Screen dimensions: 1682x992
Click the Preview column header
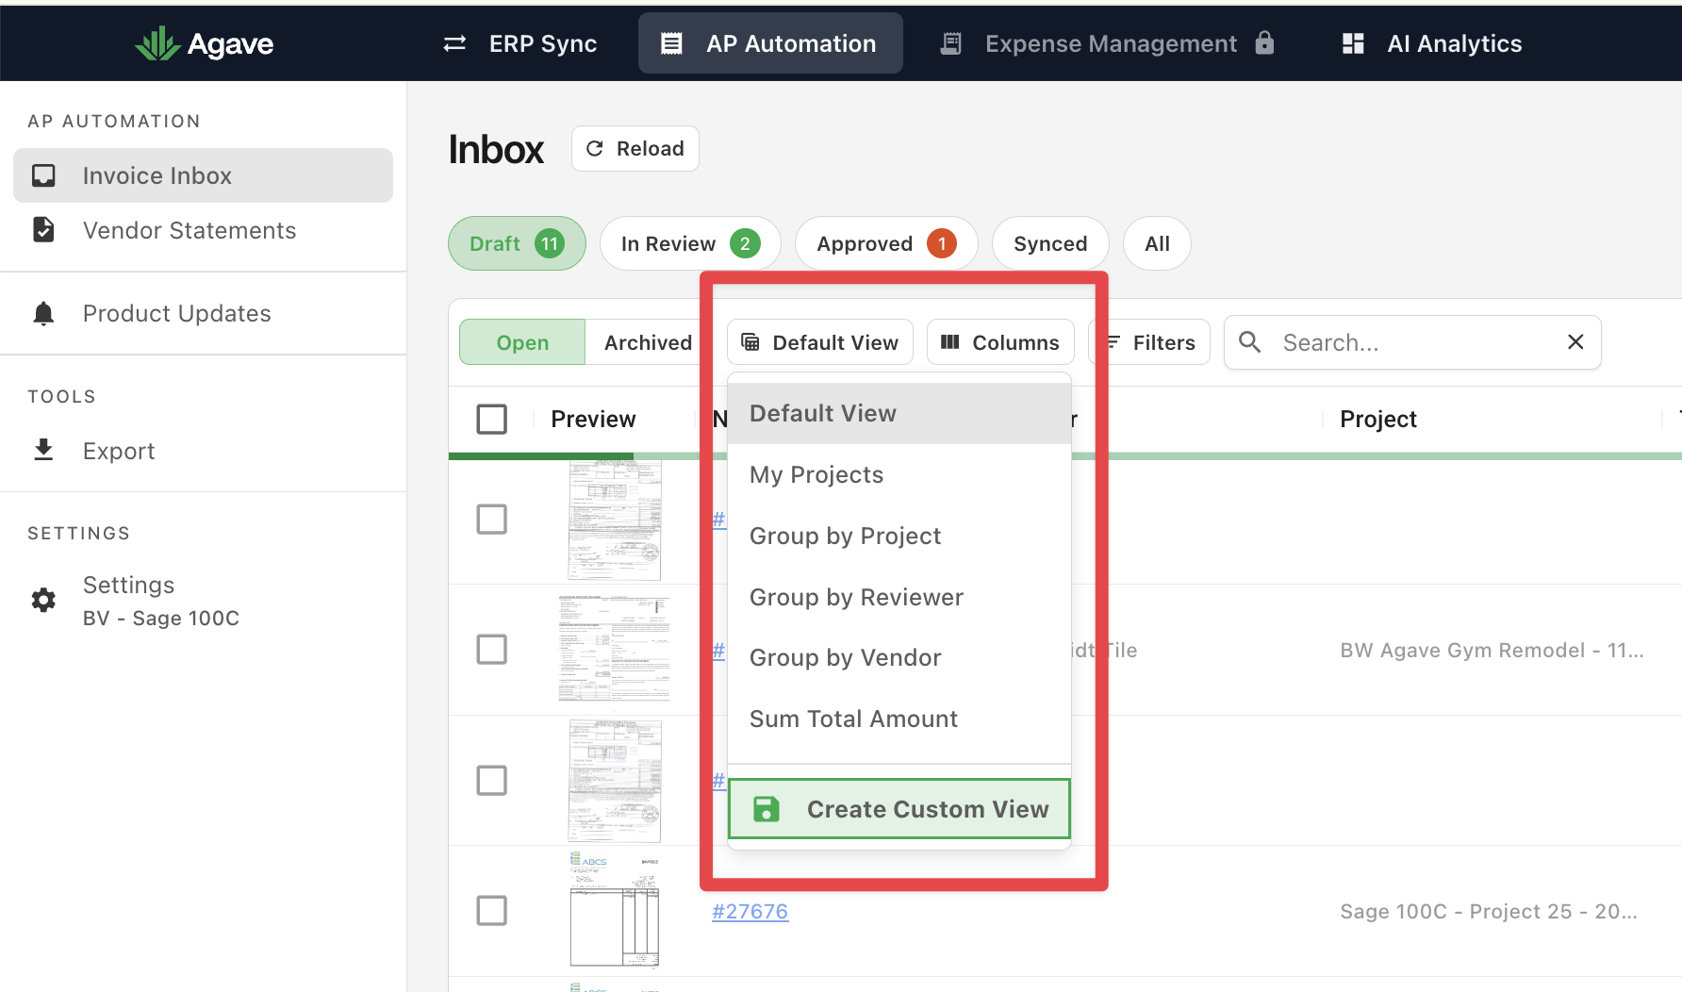[593, 419]
